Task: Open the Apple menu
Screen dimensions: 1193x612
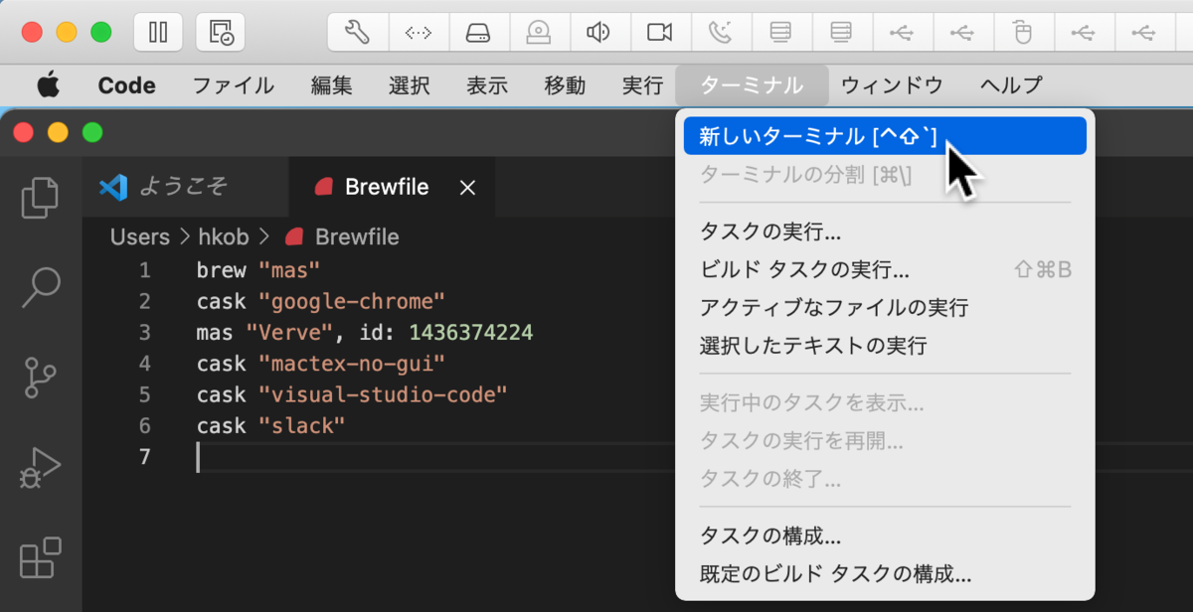Action: pos(48,85)
